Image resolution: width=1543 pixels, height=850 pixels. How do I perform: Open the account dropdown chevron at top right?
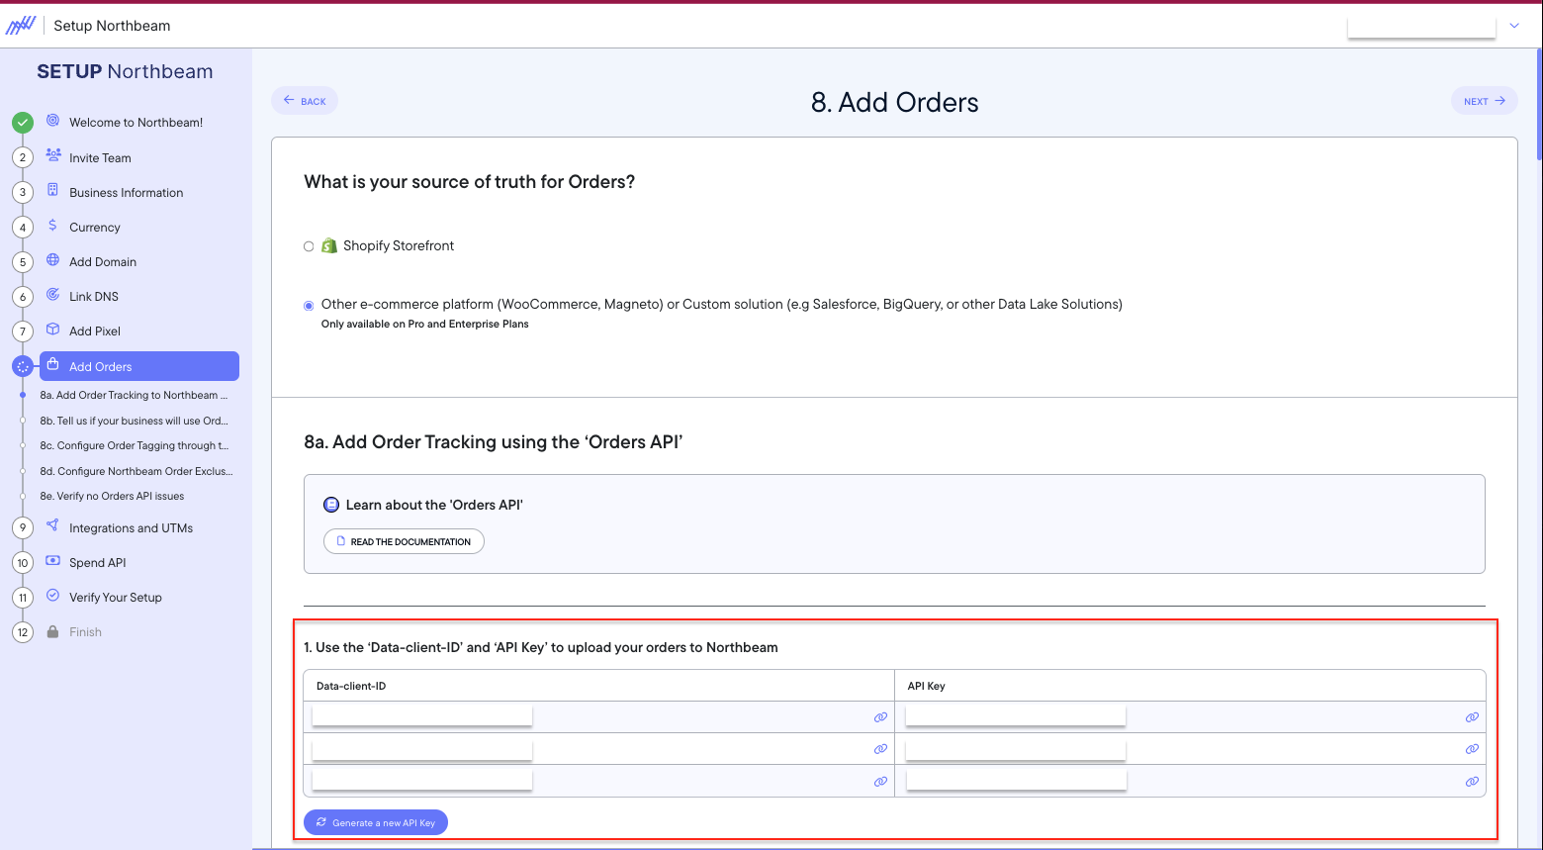pos(1514,26)
